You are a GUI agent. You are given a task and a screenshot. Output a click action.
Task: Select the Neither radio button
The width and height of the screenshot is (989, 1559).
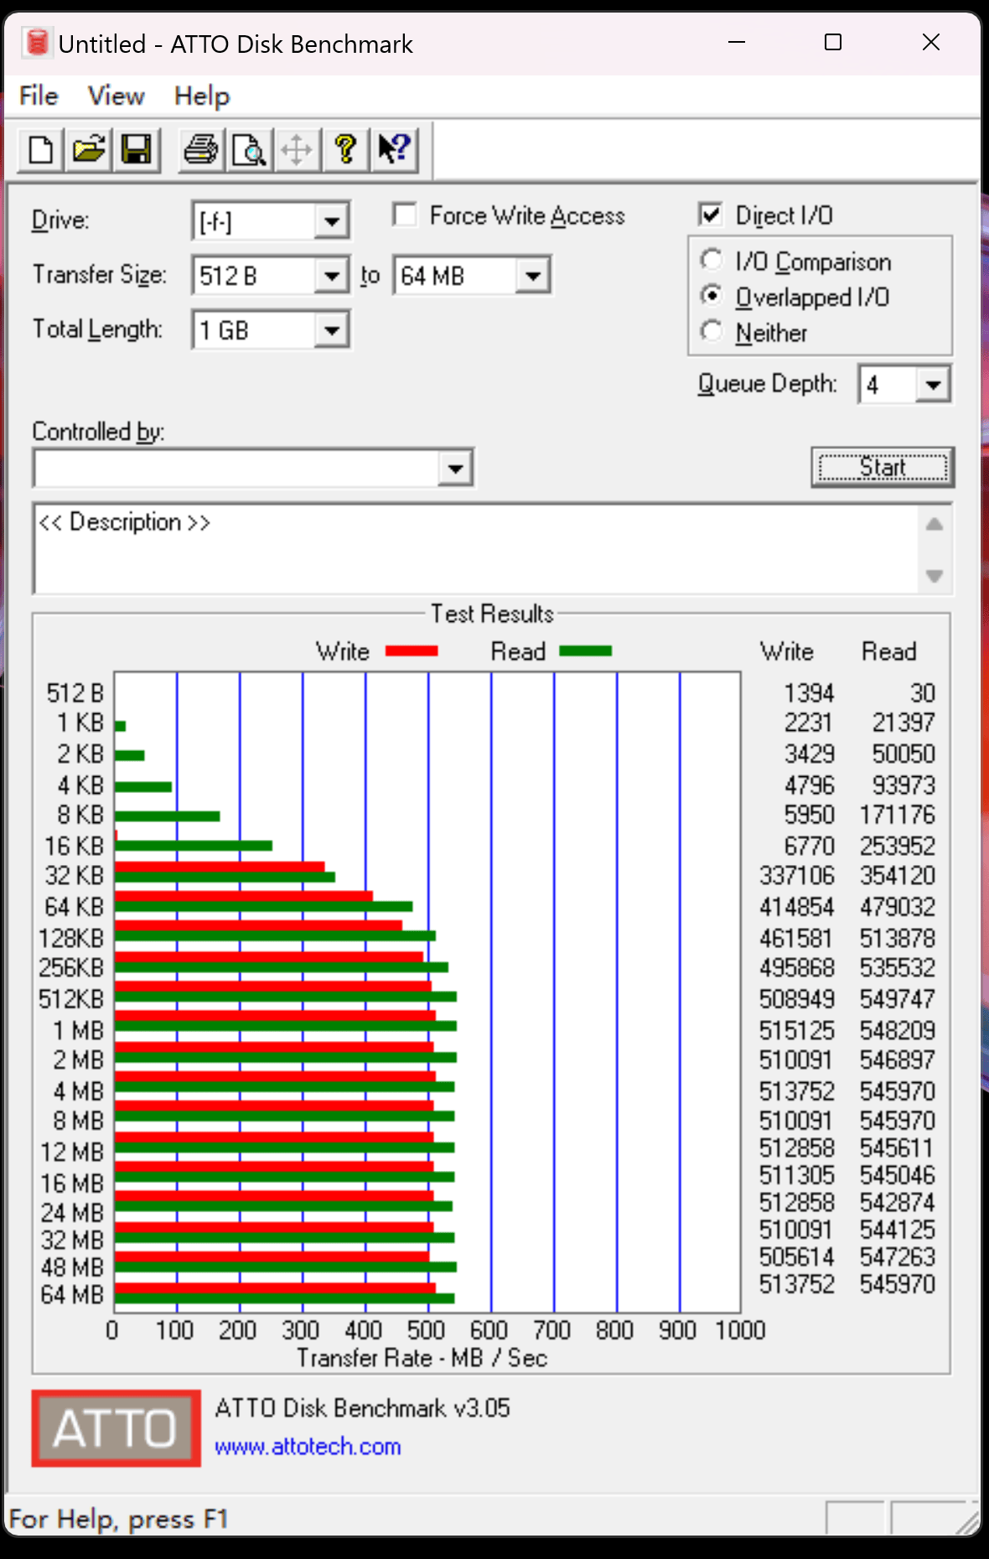[711, 331]
